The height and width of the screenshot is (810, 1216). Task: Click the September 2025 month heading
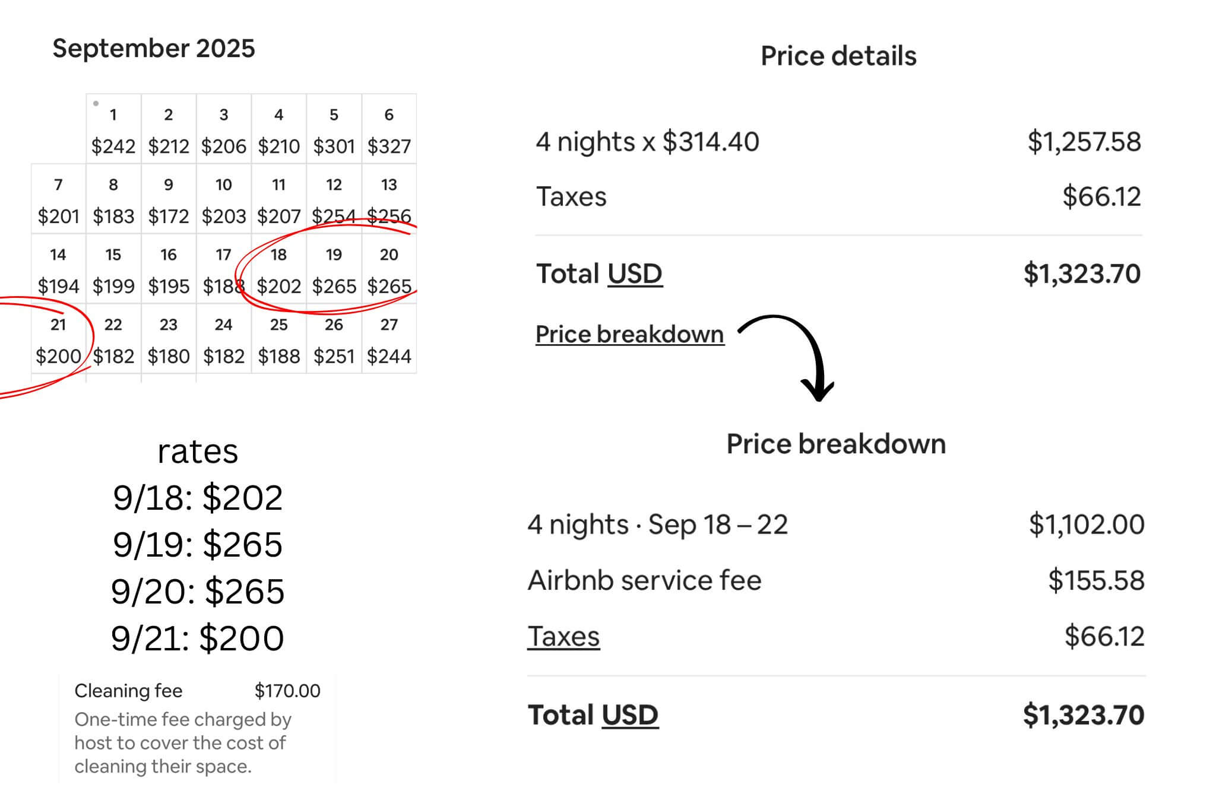(x=154, y=49)
